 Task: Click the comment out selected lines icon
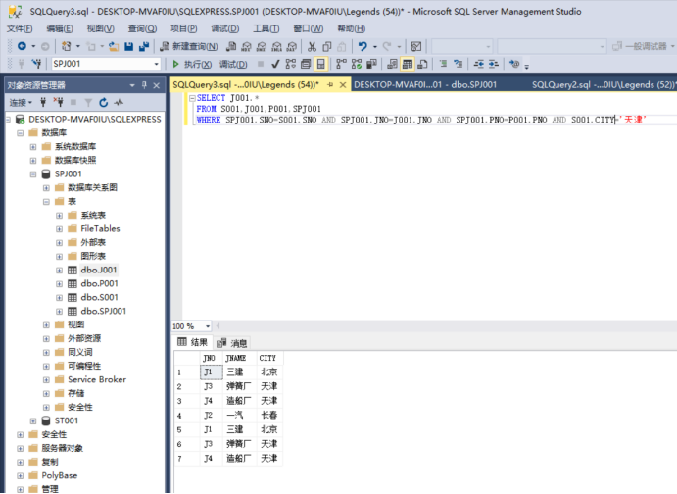[x=443, y=64]
